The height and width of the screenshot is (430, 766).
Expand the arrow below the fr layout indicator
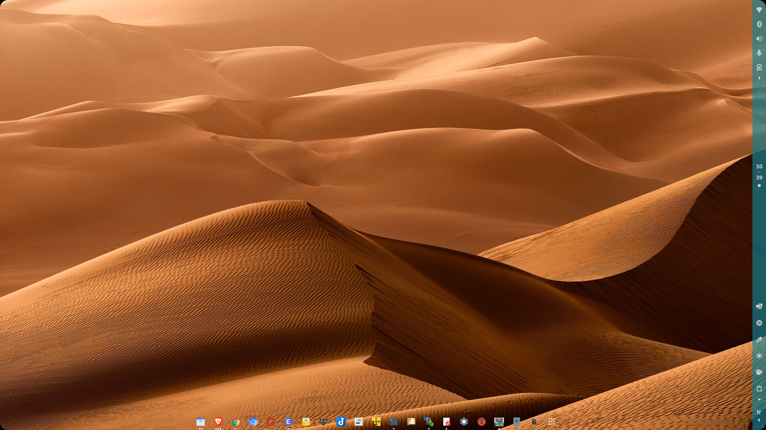tap(759, 420)
